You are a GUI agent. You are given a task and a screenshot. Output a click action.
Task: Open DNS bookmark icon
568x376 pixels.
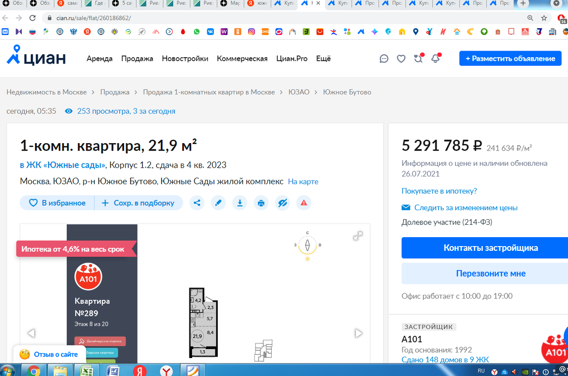[x=265, y=32]
